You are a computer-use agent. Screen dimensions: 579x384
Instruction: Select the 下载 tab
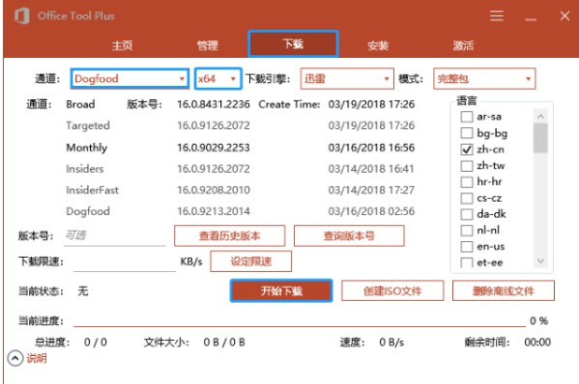(293, 43)
